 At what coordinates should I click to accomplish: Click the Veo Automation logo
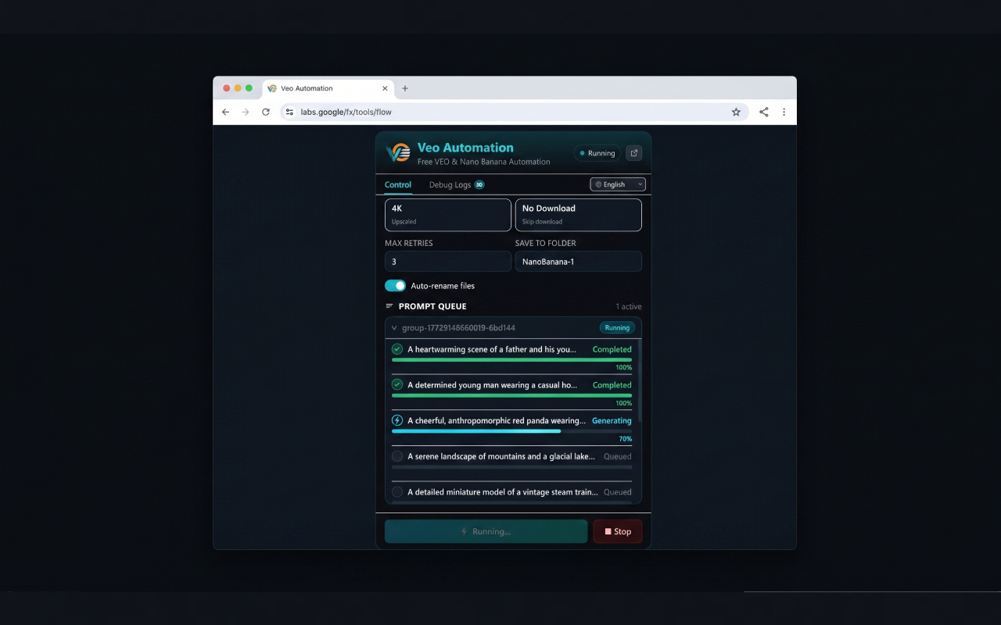click(x=399, y=152)
